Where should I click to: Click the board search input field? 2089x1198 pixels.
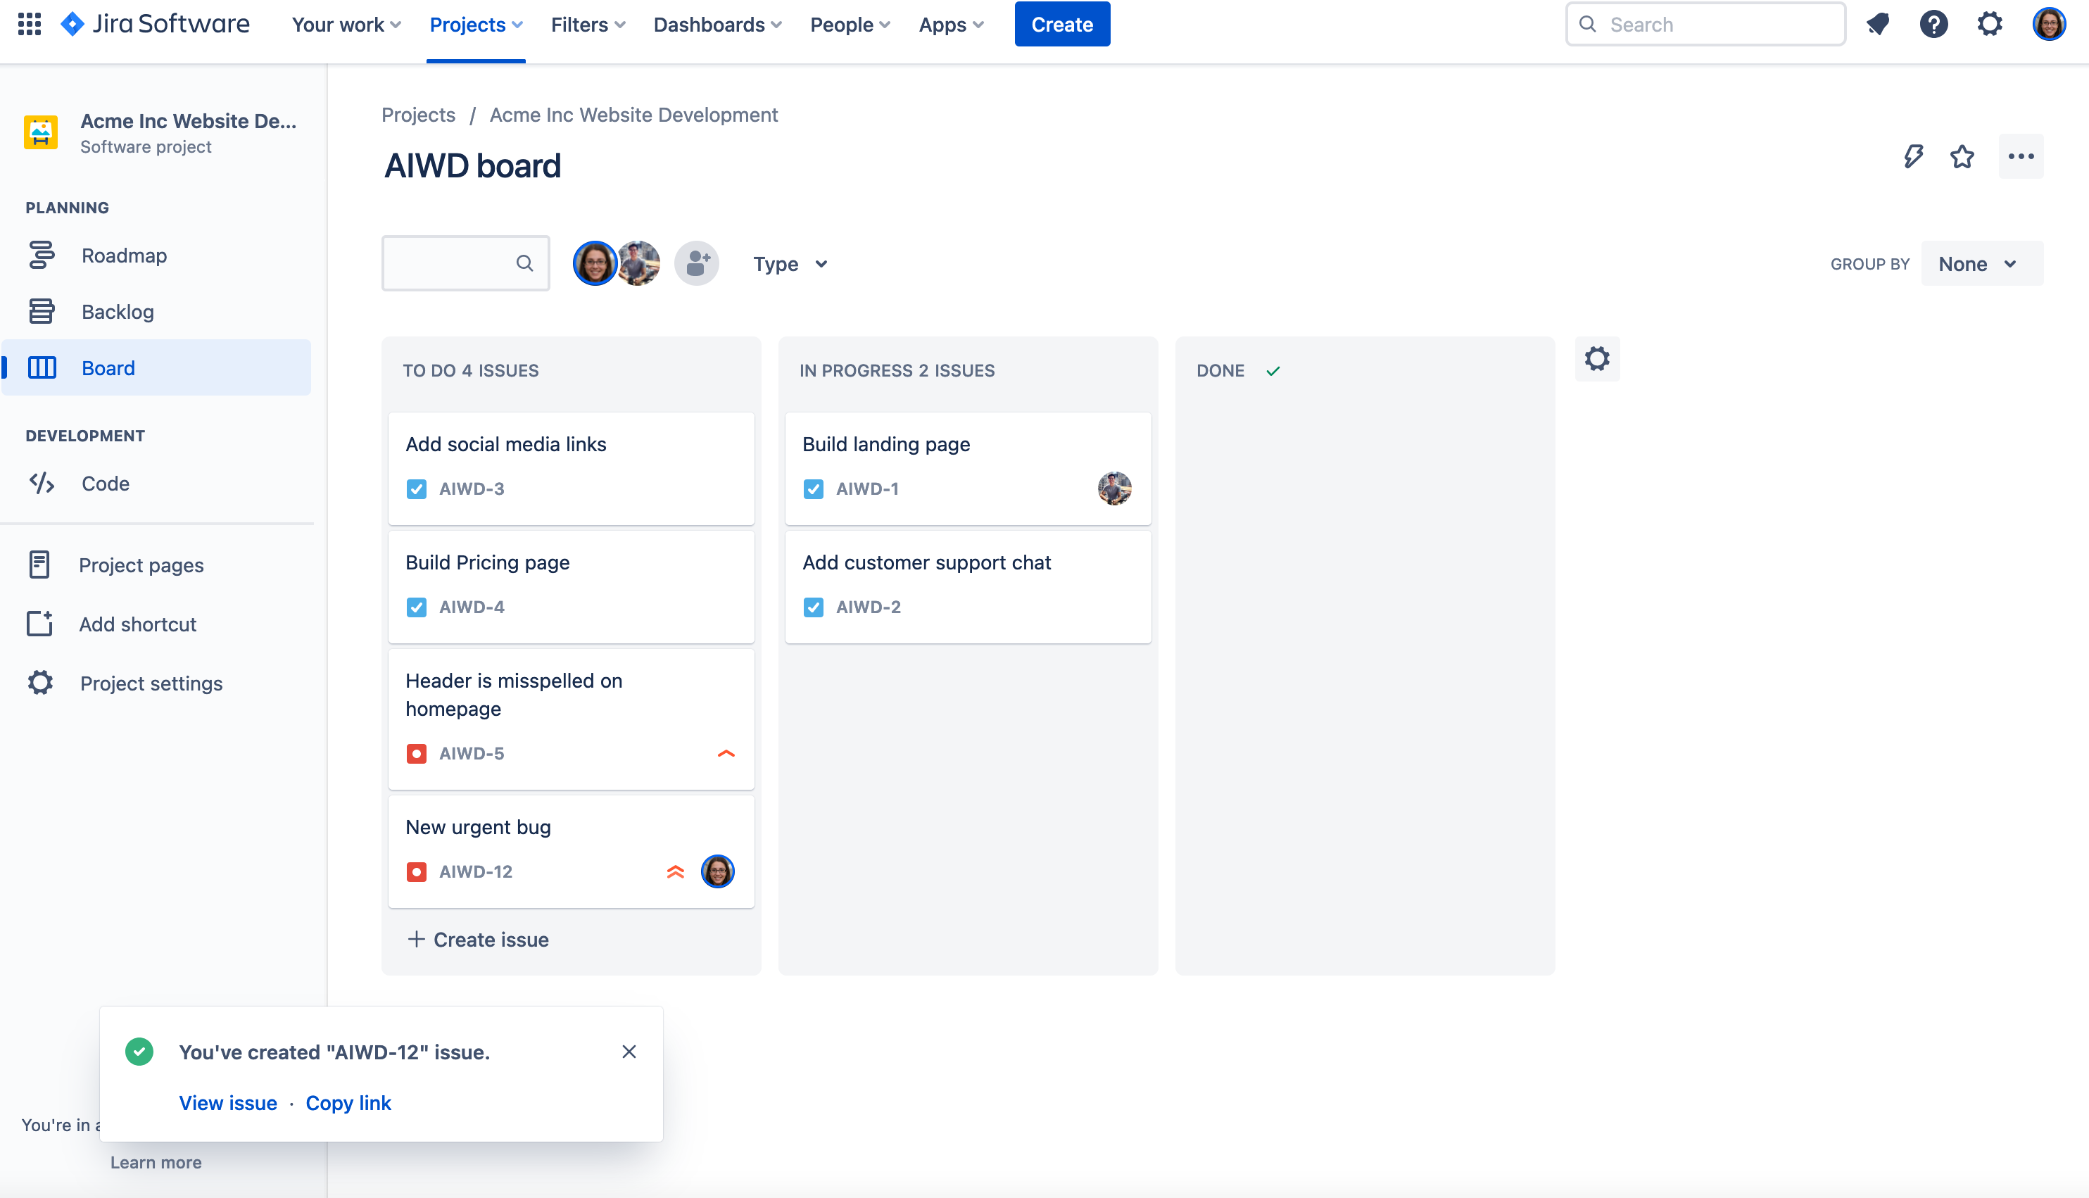coord(466,263)
